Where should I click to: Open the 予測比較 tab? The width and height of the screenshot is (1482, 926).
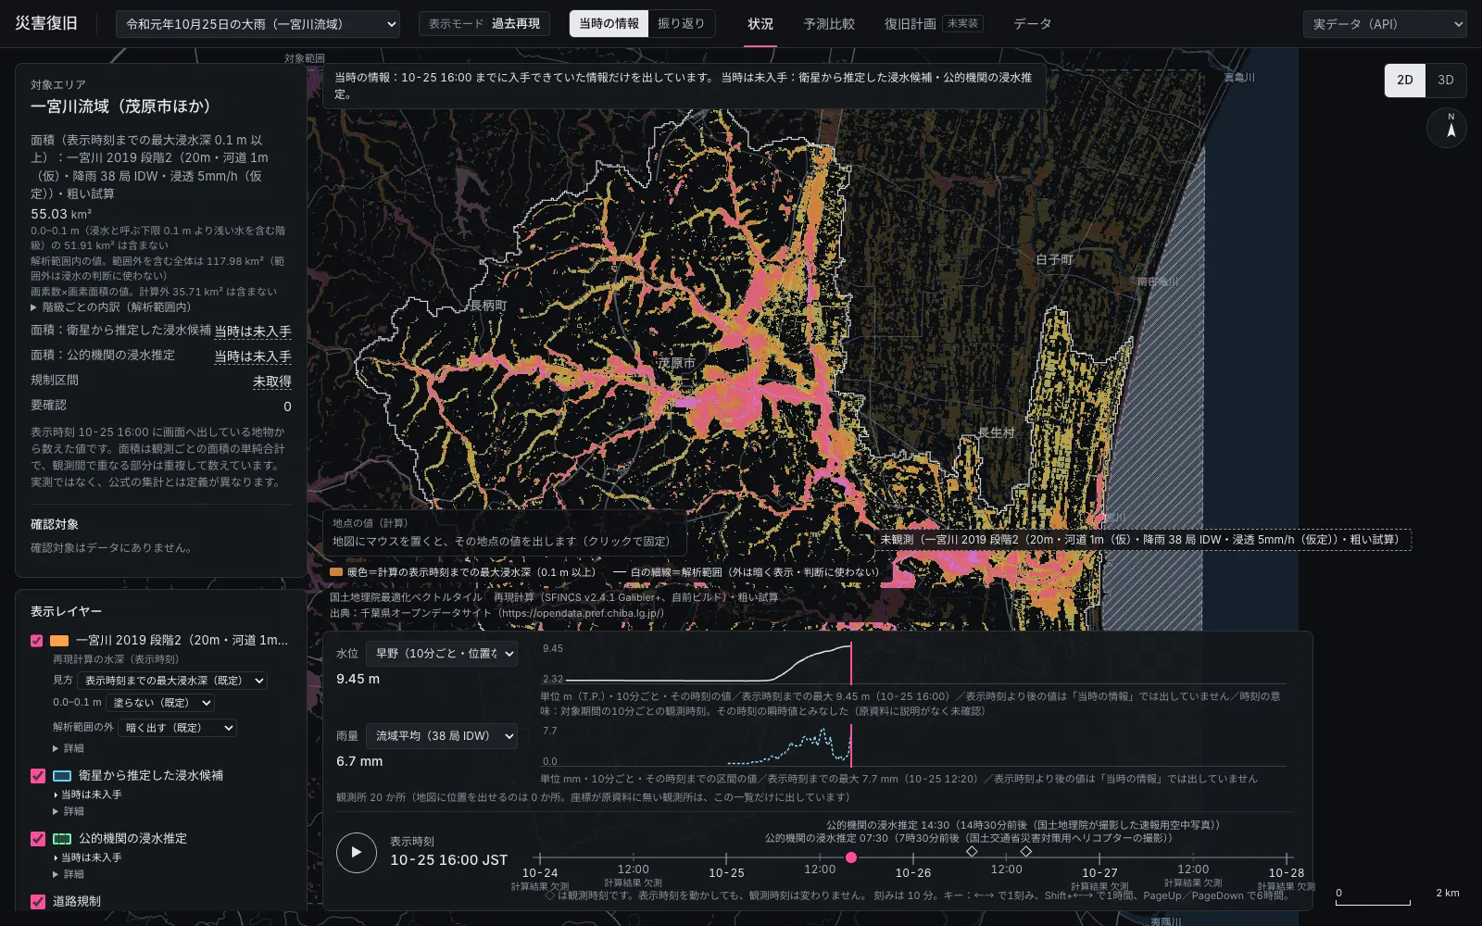[829, 24]
